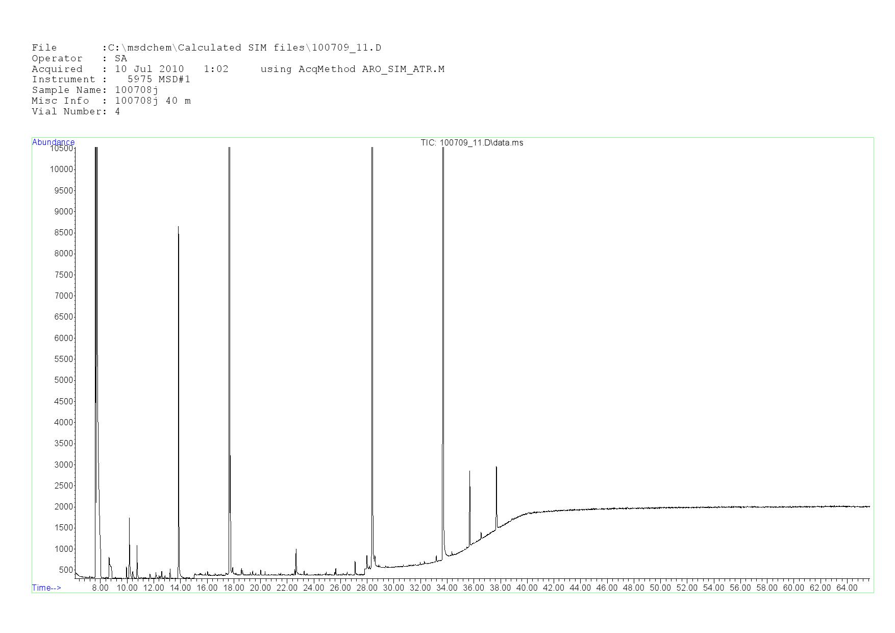
Task: Click the 8.00 time axis tick label
Action: pos(100,588)
